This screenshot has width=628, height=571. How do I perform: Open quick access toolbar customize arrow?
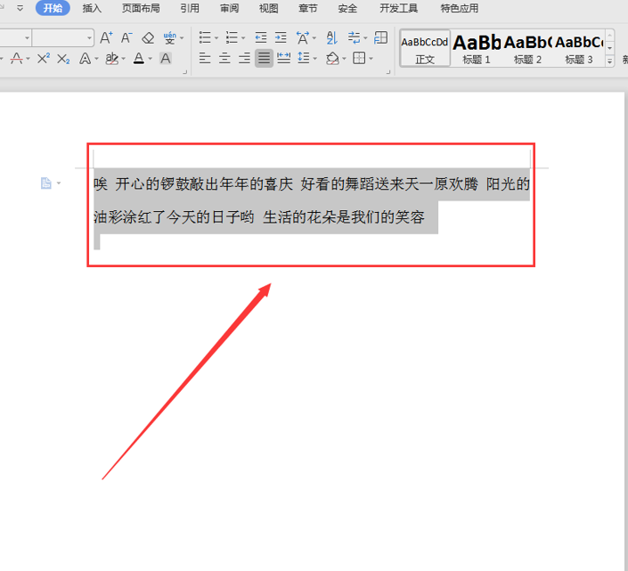tap(20, 8)
